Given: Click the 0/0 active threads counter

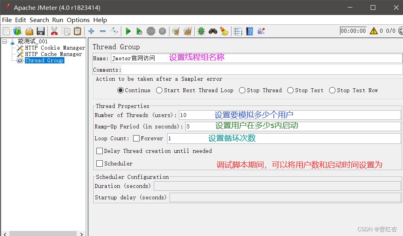Looking at the screenshot, I should tap(391, 31).
